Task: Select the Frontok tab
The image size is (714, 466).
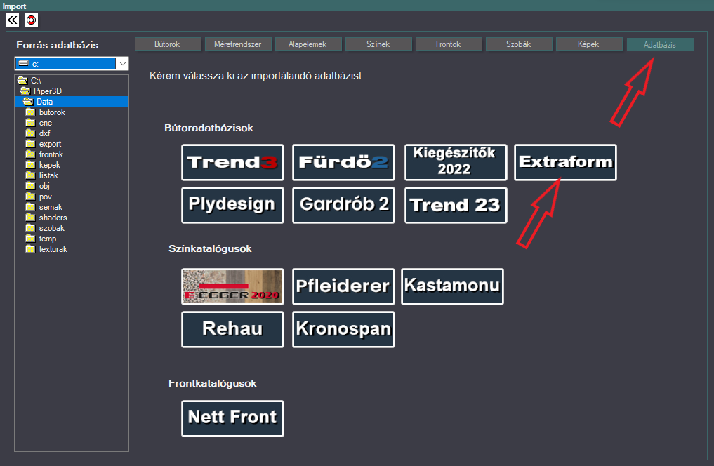Action: 449,44
